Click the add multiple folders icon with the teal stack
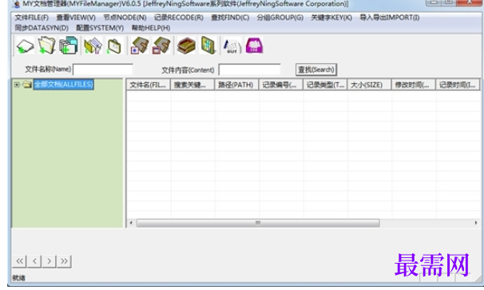 [68, 46]
